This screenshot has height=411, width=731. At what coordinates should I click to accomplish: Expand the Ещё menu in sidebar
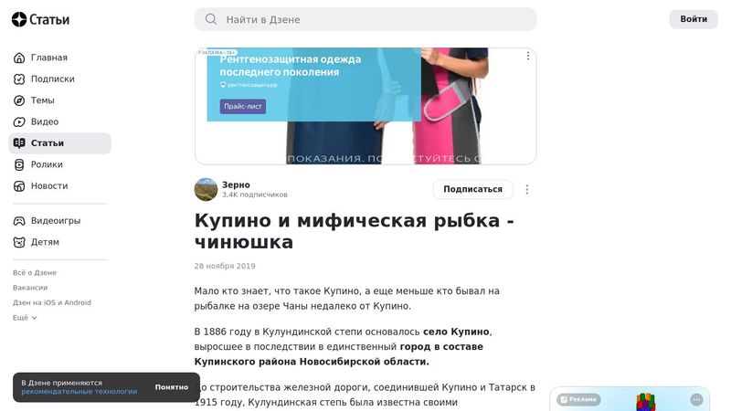pos(25,318)
